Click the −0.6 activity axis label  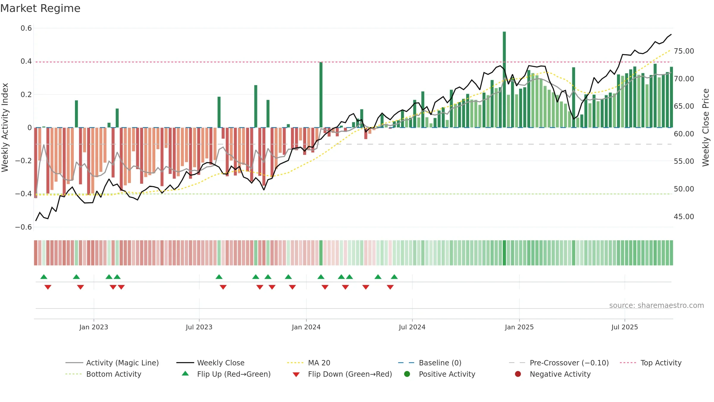pos(24,227)
